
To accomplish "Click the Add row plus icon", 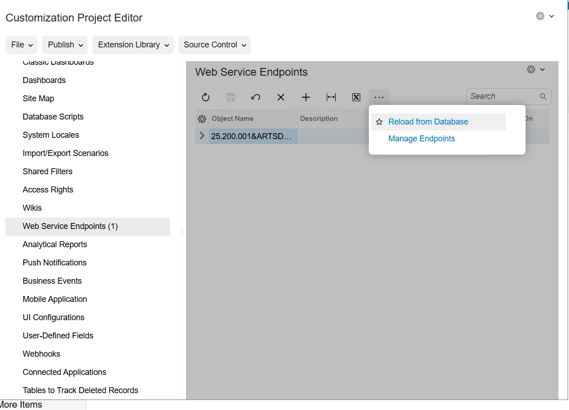I will [x=306, y=97].
